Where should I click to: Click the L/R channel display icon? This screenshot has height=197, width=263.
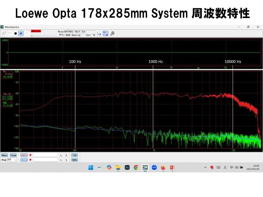(99, 34)
